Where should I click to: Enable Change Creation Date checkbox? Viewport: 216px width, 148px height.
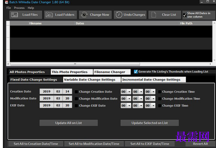[76, 92]
